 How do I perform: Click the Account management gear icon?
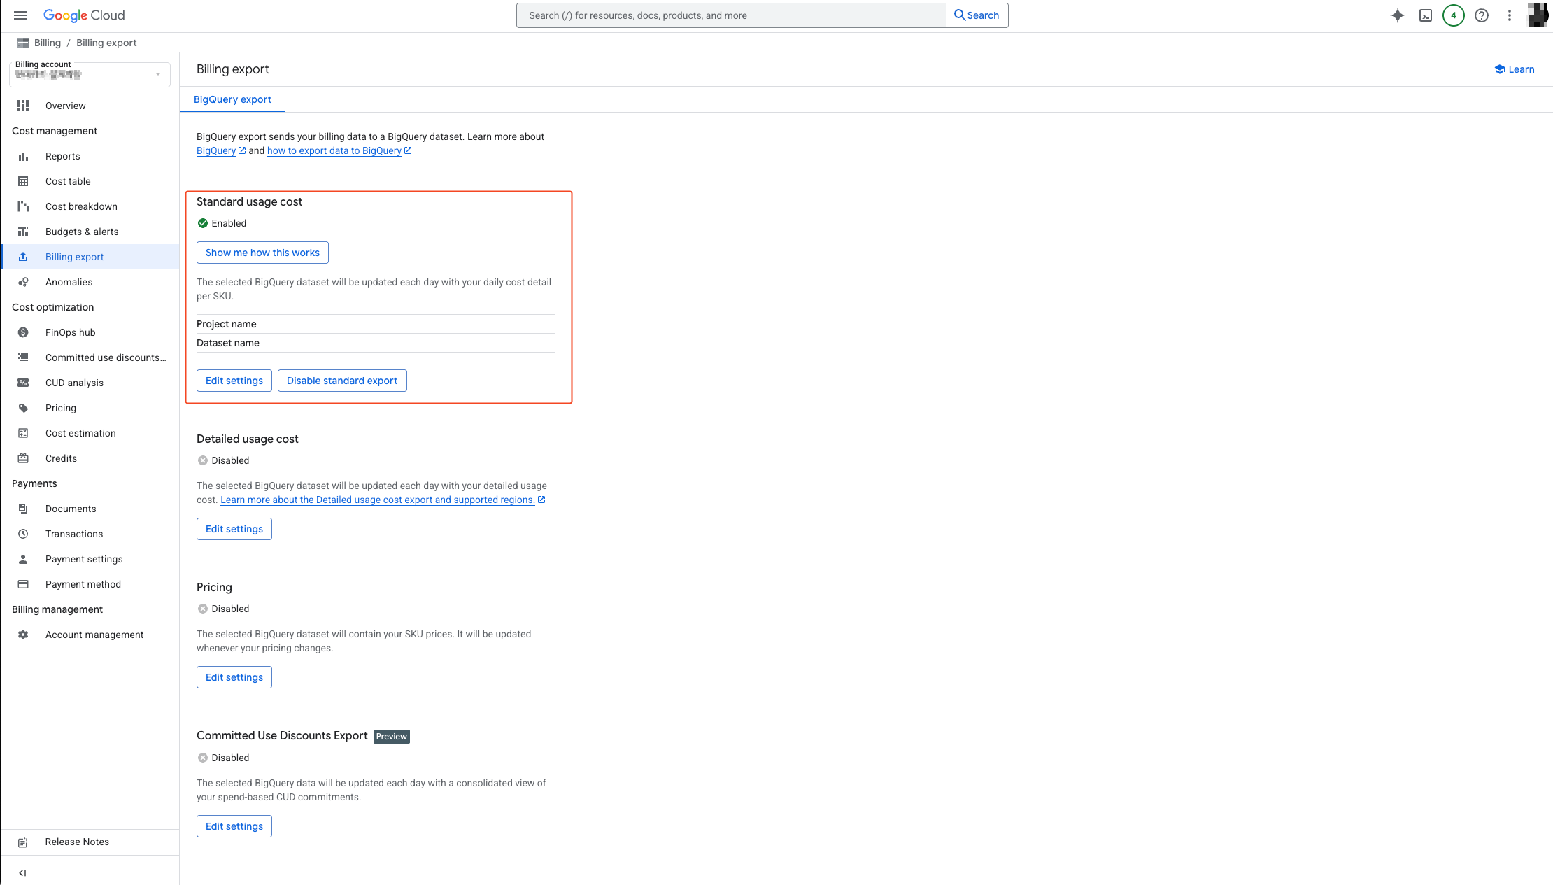[x=23, y=635]
